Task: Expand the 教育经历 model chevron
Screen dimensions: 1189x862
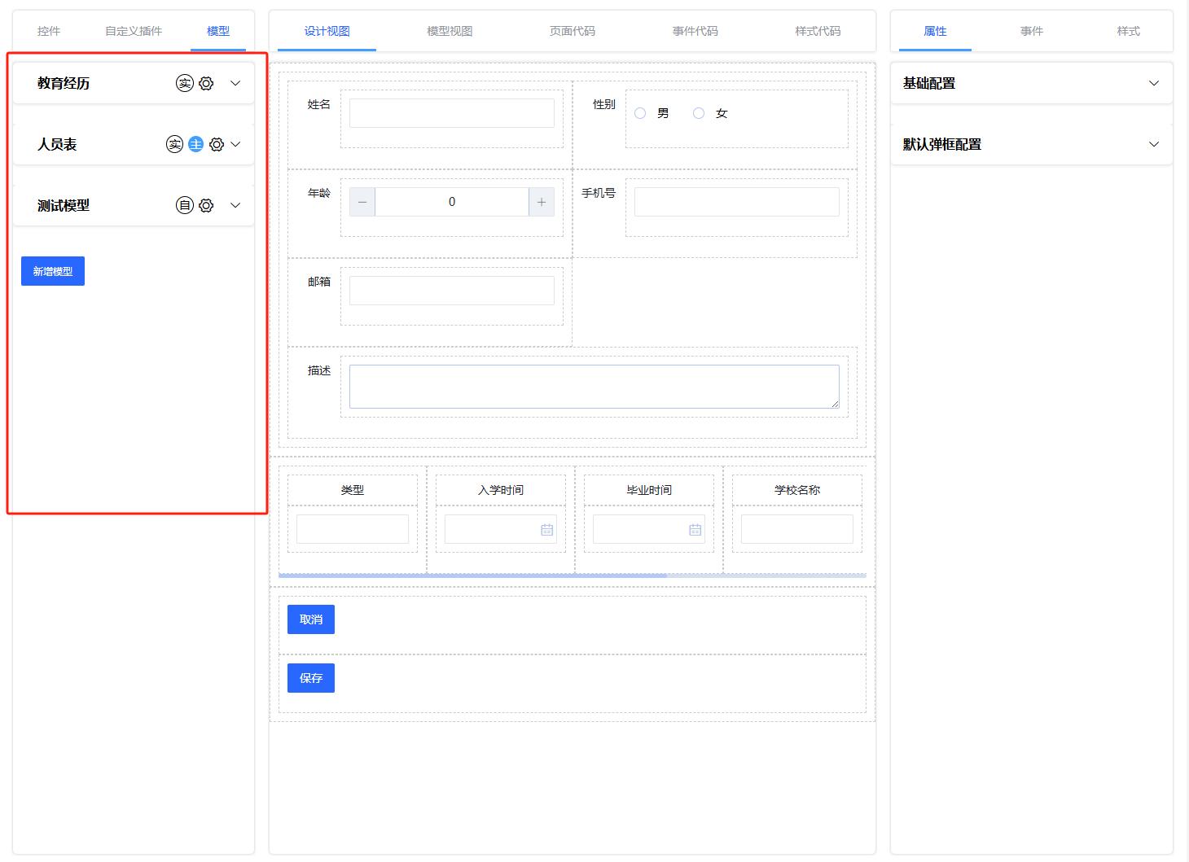Action: point(235,83)
